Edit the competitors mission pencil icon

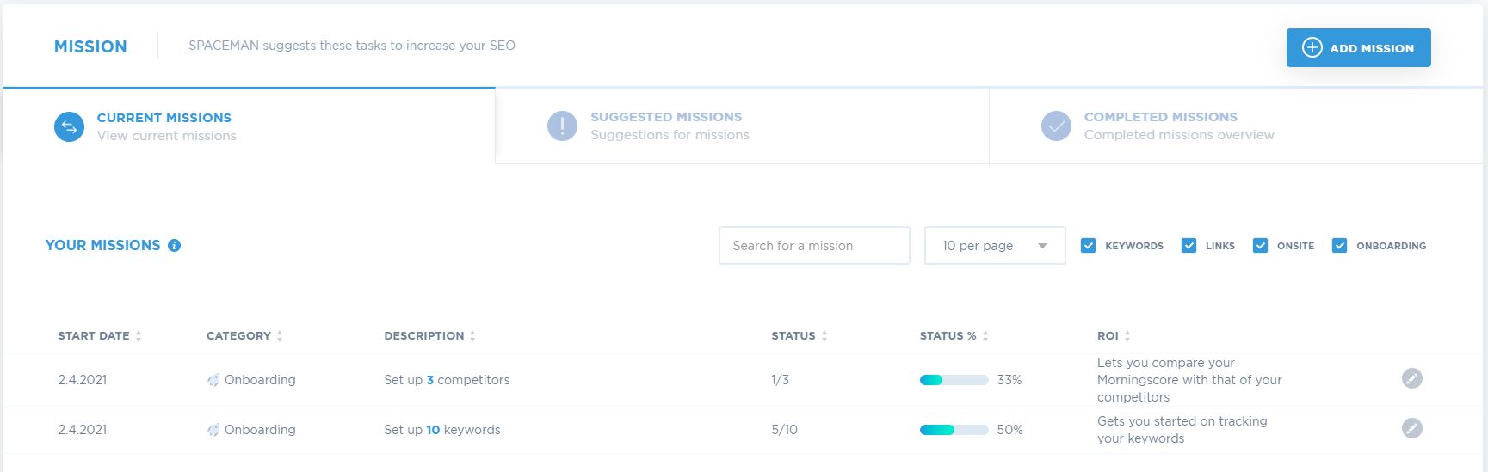[x=1412, y=378]
